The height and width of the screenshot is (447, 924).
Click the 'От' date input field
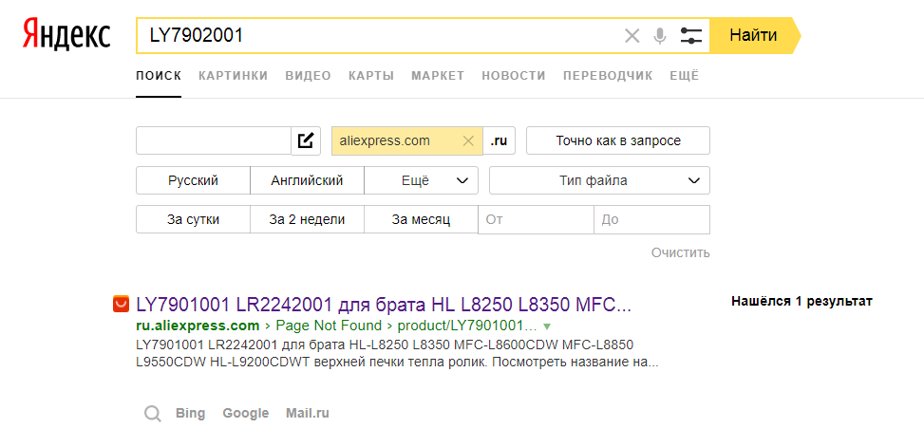(x=536, y=219)
